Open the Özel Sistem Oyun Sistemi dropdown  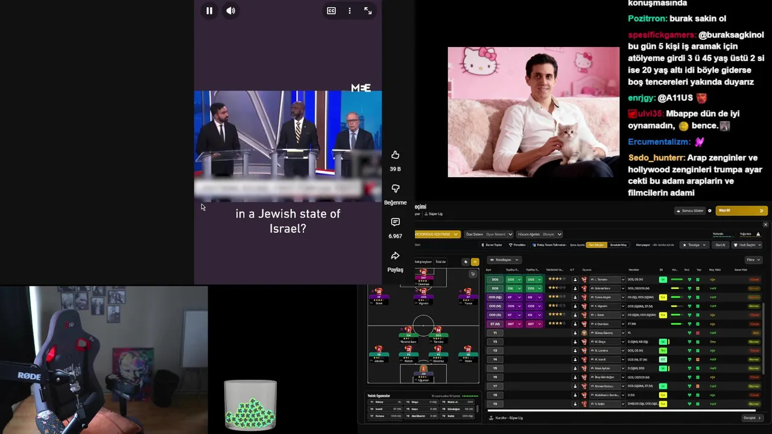pos(489,234)
